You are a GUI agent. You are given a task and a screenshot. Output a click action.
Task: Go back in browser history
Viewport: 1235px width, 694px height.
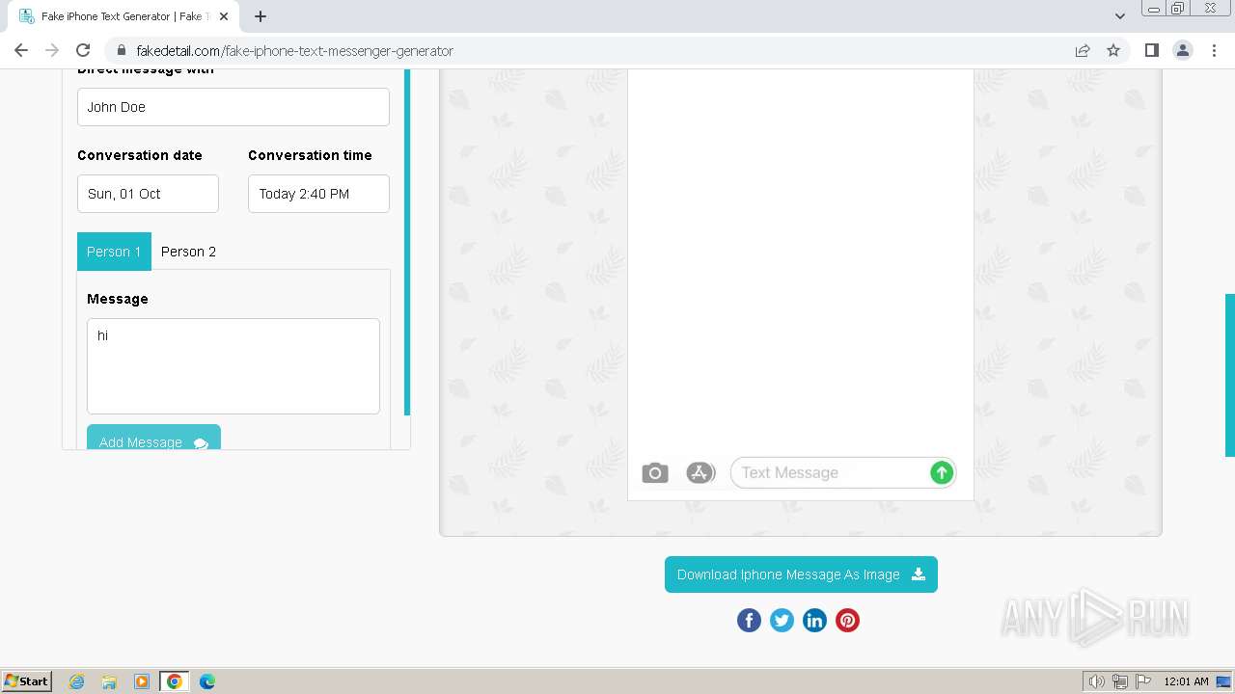[x=21, y=50]
